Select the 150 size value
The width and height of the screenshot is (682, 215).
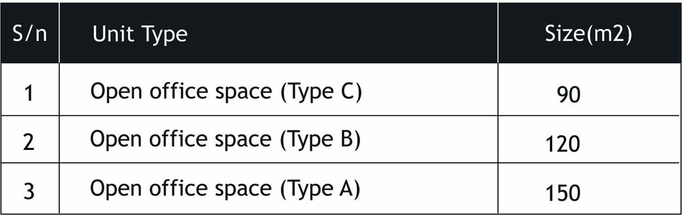[563, 193]
